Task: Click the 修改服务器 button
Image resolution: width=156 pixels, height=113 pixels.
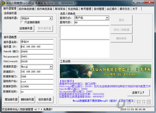Action: point(45,99)
